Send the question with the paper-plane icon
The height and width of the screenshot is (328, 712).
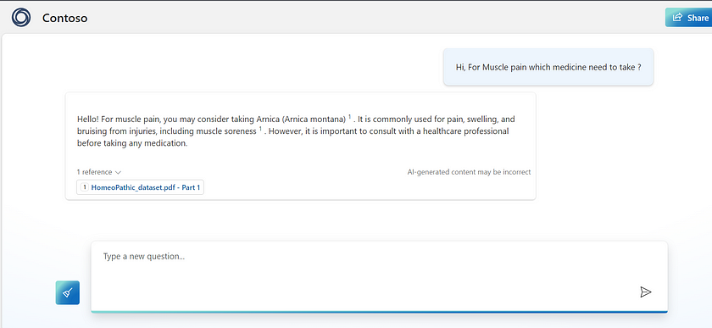click(645, 292)
